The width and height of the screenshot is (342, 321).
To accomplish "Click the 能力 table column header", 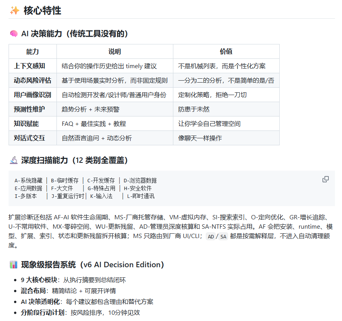I will (33, 51).
